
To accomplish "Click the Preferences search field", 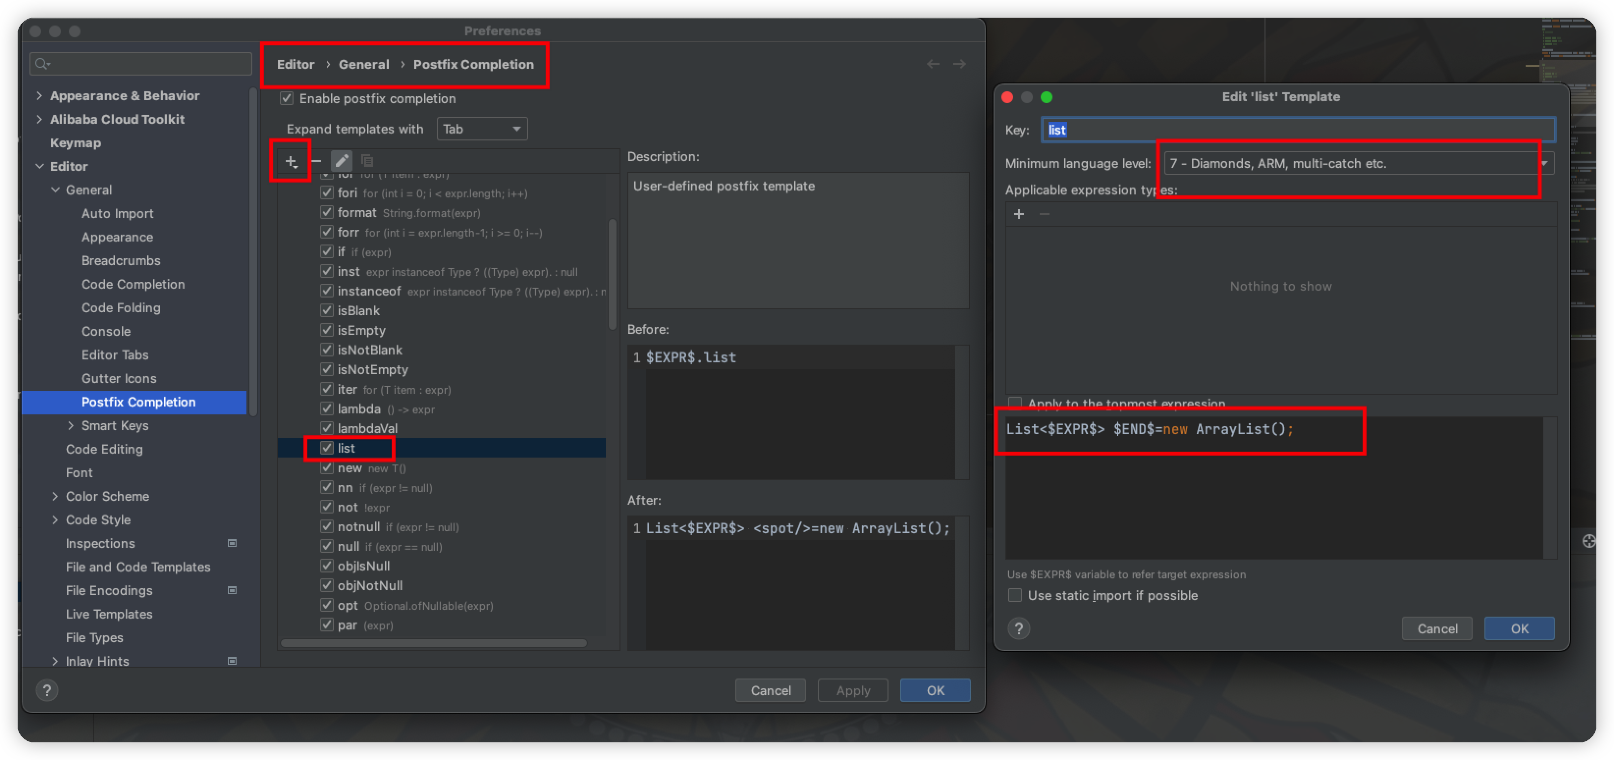I will (141, 64).
